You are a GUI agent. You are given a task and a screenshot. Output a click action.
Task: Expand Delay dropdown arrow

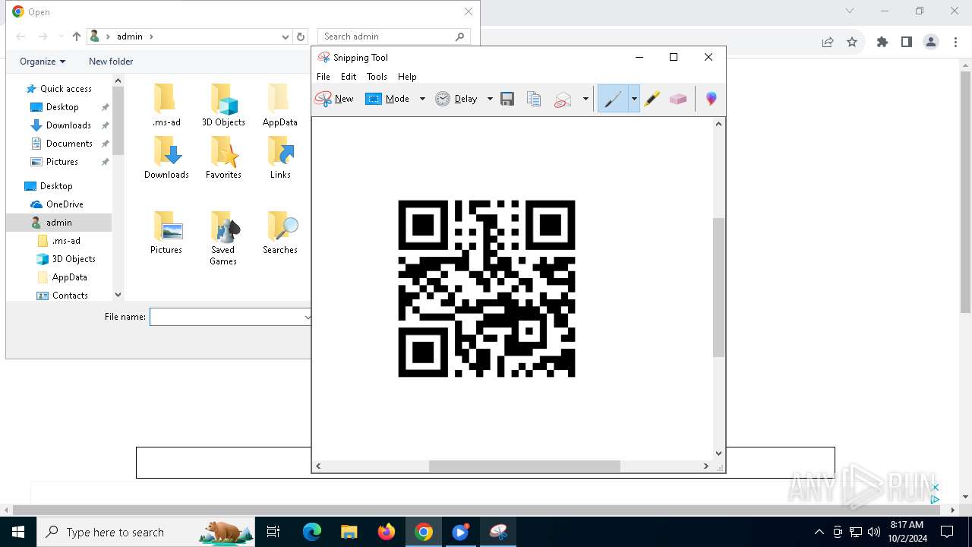(x=490, y=99)
